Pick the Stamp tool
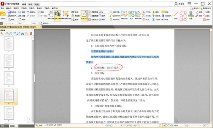The height and width of the screenshot is (129, 213). click(x=191, y=15)
